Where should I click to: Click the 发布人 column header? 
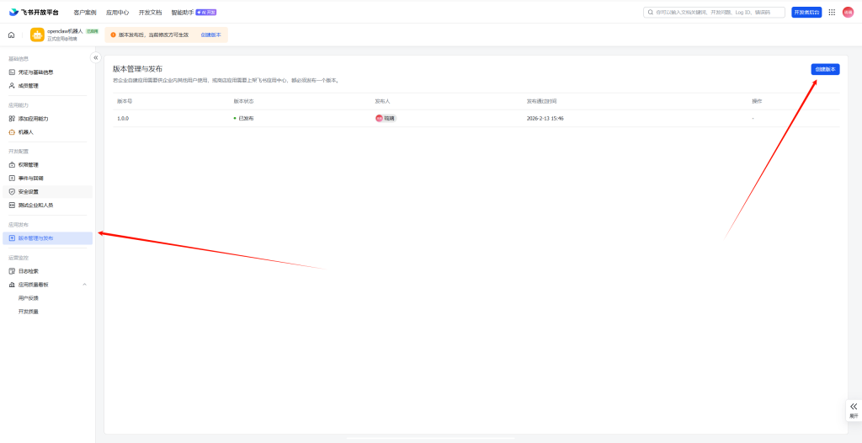pyautogui.click(x=383, y=101)
